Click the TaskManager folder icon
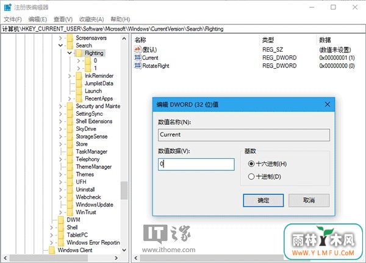The height and width of the screenshot is (263, 366). pyautogui.click(x=70, y=152)
